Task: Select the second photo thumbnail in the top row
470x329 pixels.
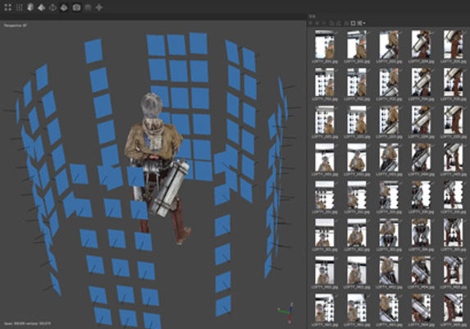Action: [x=357, y=44]
